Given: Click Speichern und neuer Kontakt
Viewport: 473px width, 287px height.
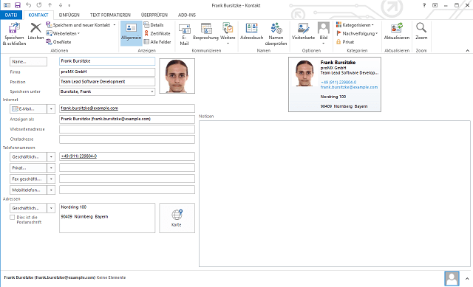Looking at the screenshot, I should tap(81, 25).
